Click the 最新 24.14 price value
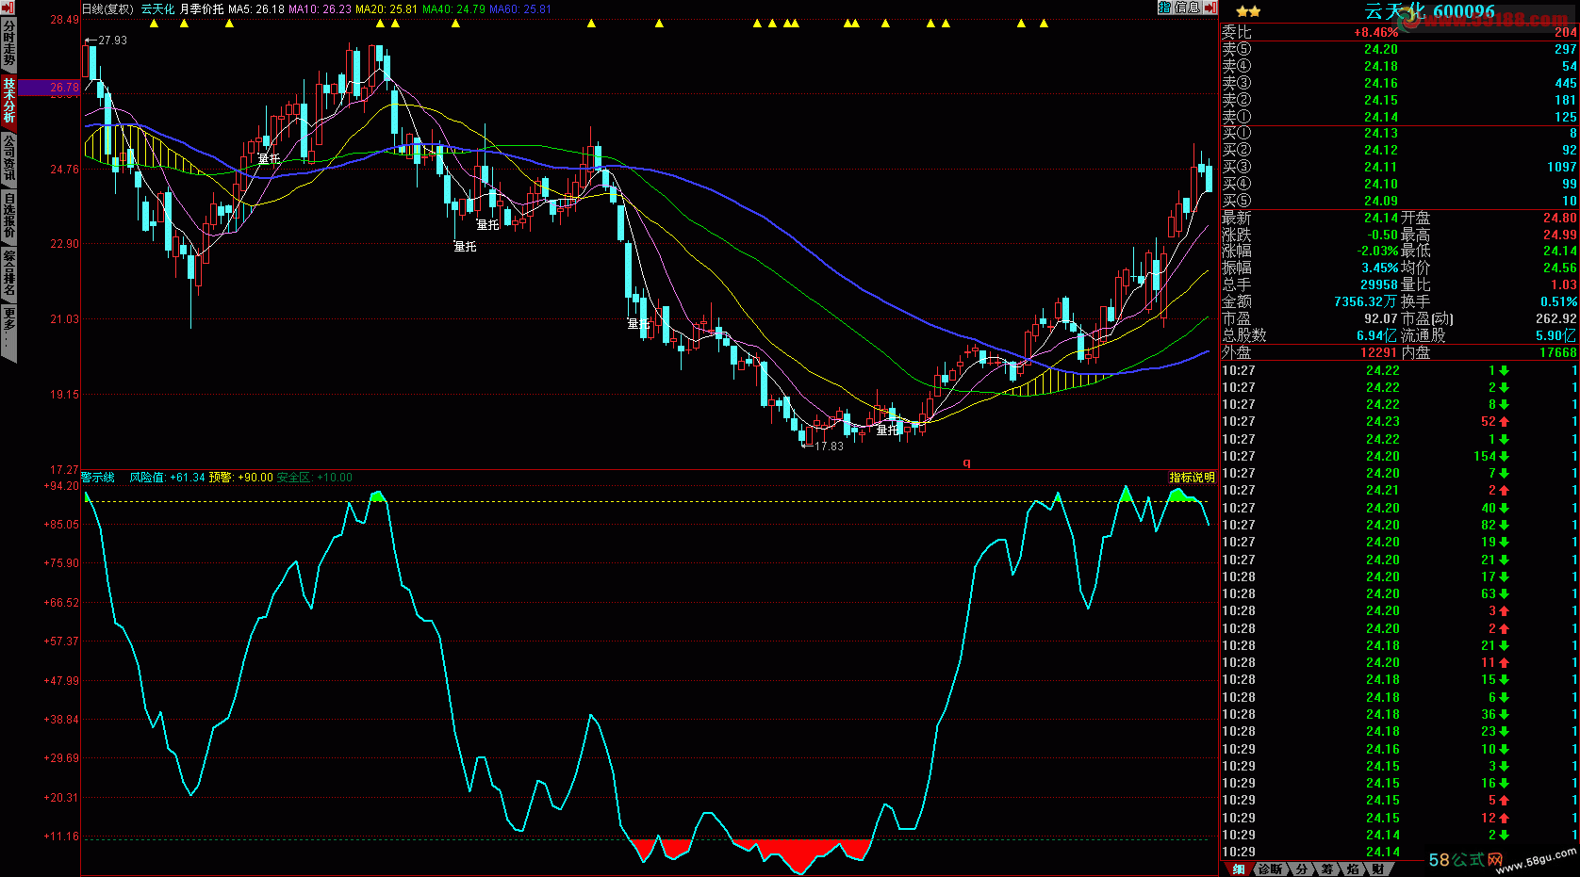The image size is (1580, 877). (x=1381, y=218)
